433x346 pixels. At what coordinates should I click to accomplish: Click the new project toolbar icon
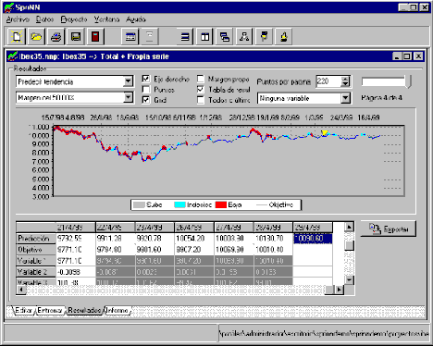pos(17,37)
